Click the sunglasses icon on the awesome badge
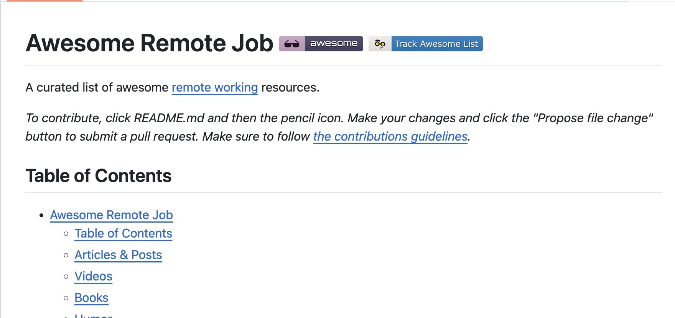Viewport: 675px width, 318px height. (x=292, y=44)
